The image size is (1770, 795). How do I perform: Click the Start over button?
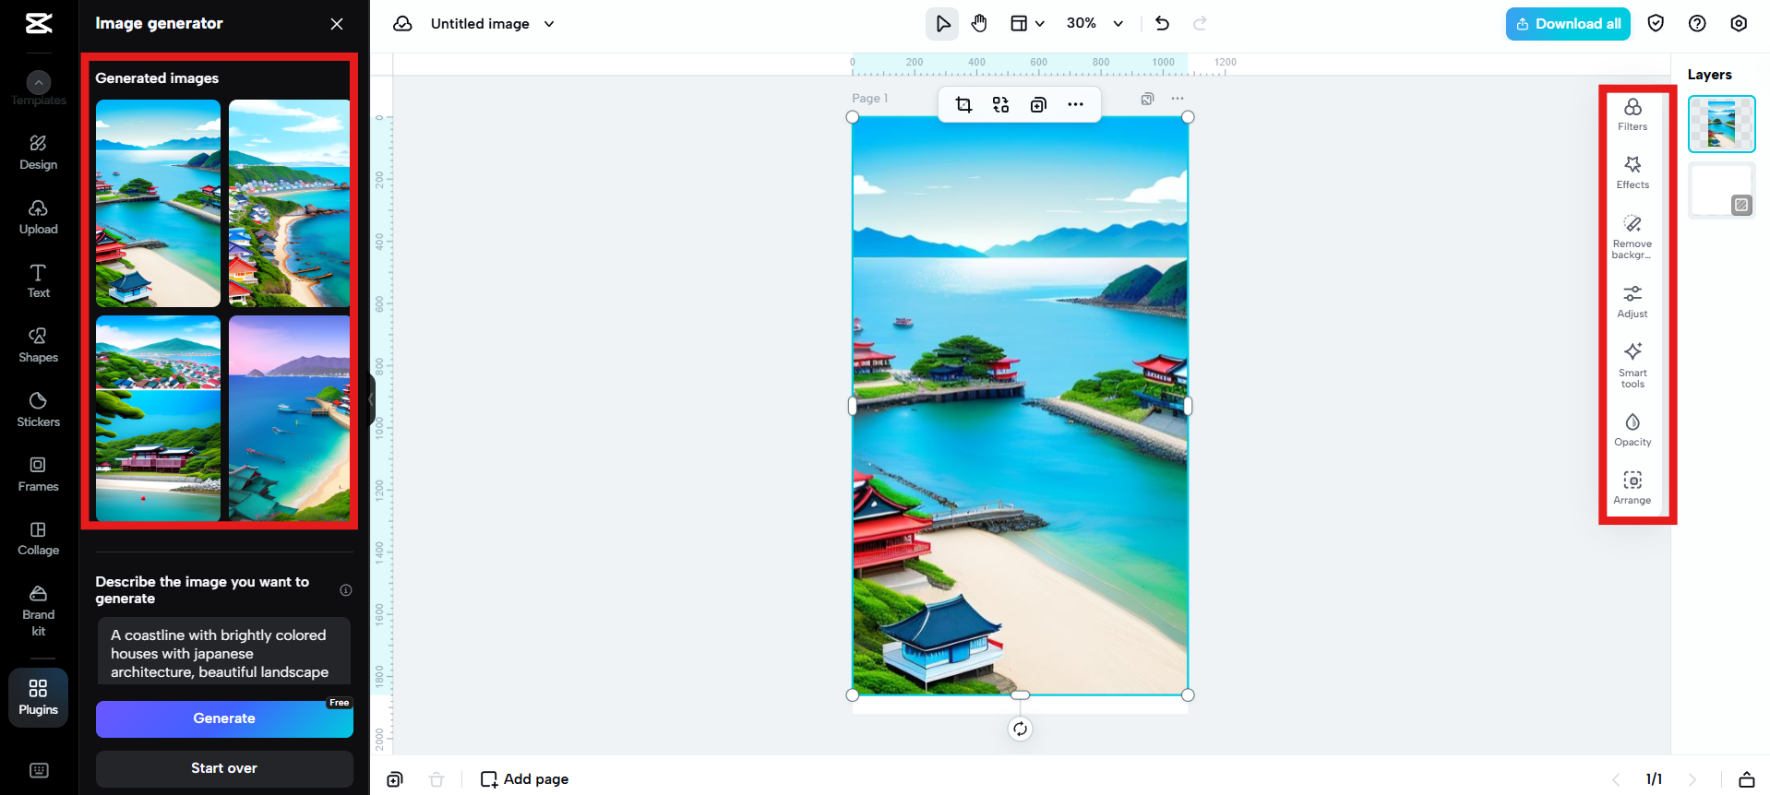tap(224, 768)
